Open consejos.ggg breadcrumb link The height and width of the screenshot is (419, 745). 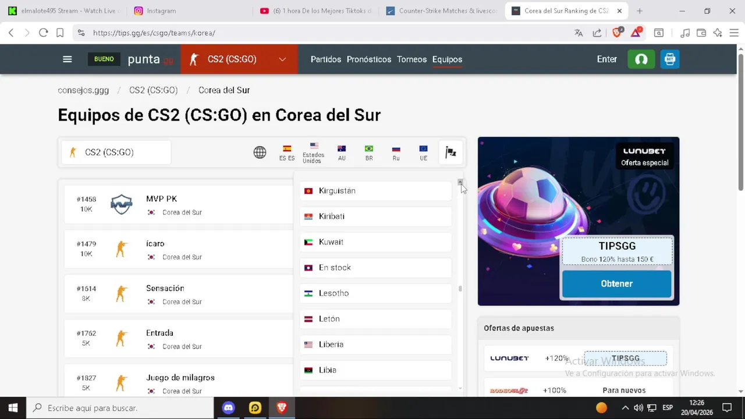point(83,90)
